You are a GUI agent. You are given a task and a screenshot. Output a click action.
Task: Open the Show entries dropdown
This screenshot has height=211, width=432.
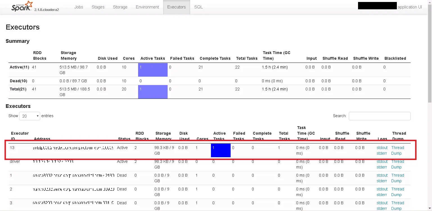(30, 116)
